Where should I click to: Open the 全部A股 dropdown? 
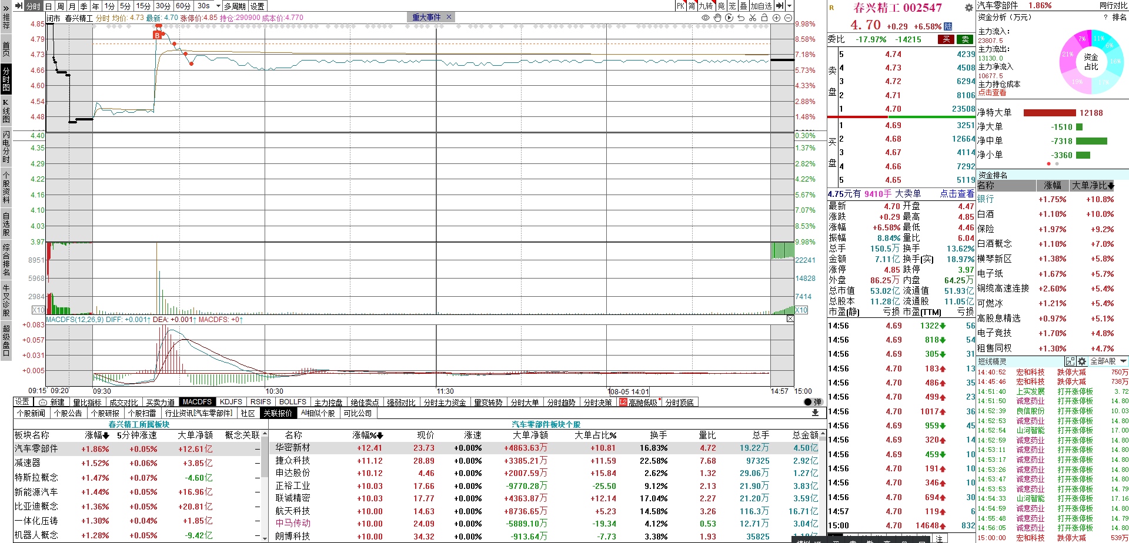point(1108,361)
